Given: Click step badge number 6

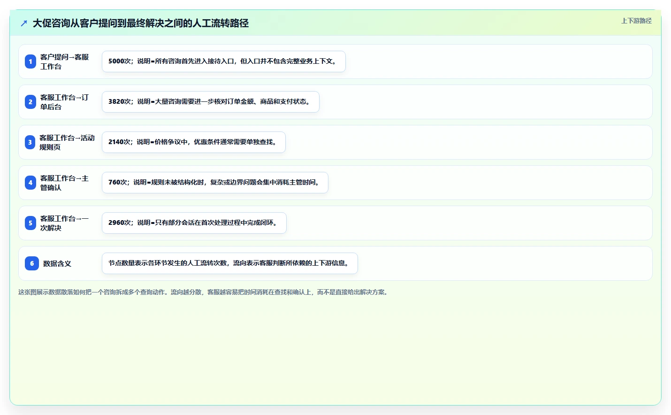Looking at the screenshot, I should 32,263.
